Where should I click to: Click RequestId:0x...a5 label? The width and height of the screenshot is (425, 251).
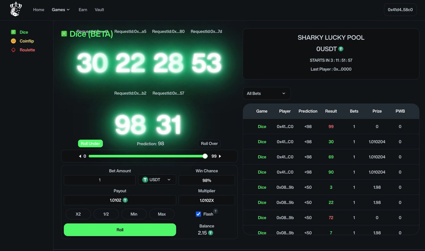(x=130, y=31)
